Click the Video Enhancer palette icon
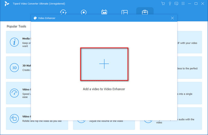 pos(35,18)
